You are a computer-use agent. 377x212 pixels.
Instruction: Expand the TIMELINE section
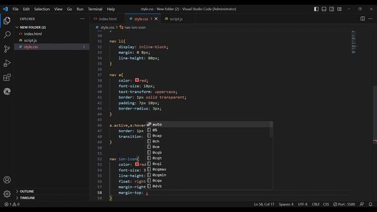27,198
